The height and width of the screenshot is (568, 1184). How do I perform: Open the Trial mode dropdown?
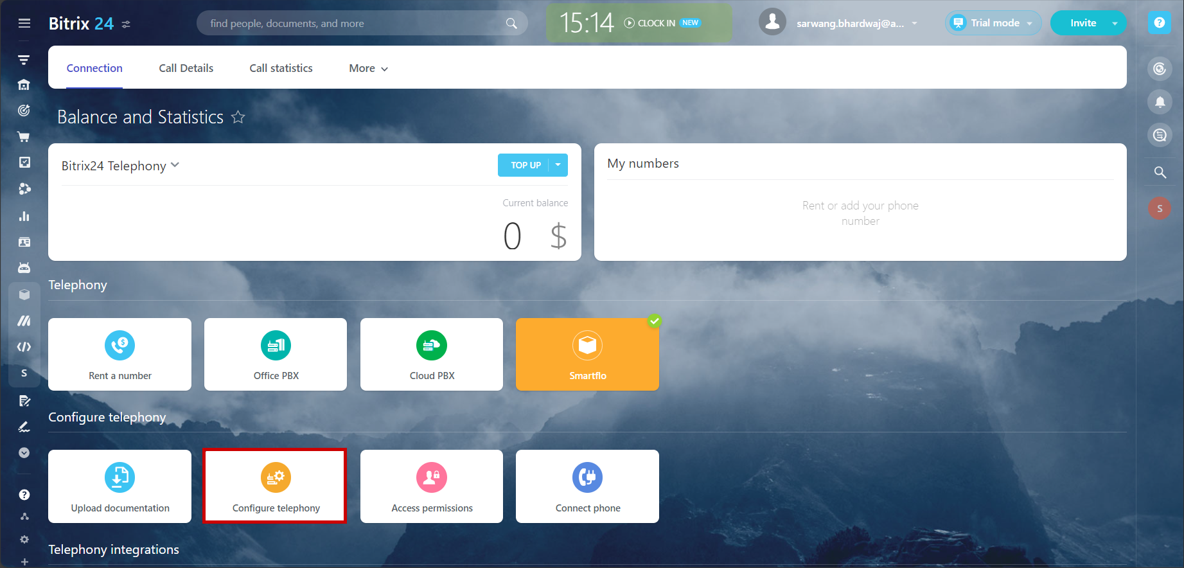point(993,23)
